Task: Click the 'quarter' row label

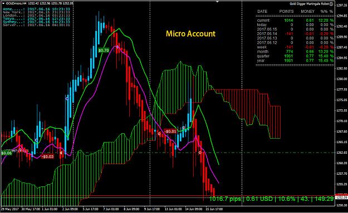Action: click(263, 56)
